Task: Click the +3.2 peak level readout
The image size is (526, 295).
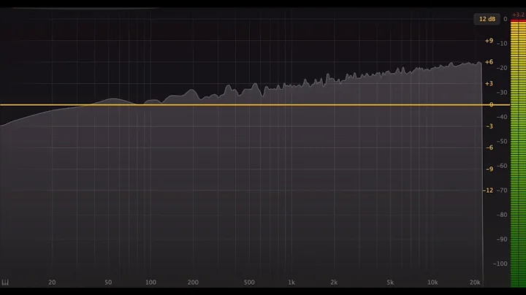Action: click(518, 15)
